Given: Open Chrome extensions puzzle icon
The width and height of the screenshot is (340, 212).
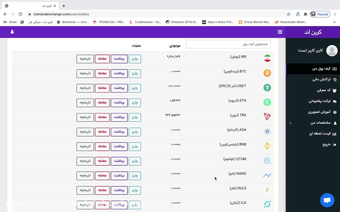Looking at the screenshot, I should [x=305, y=14].
